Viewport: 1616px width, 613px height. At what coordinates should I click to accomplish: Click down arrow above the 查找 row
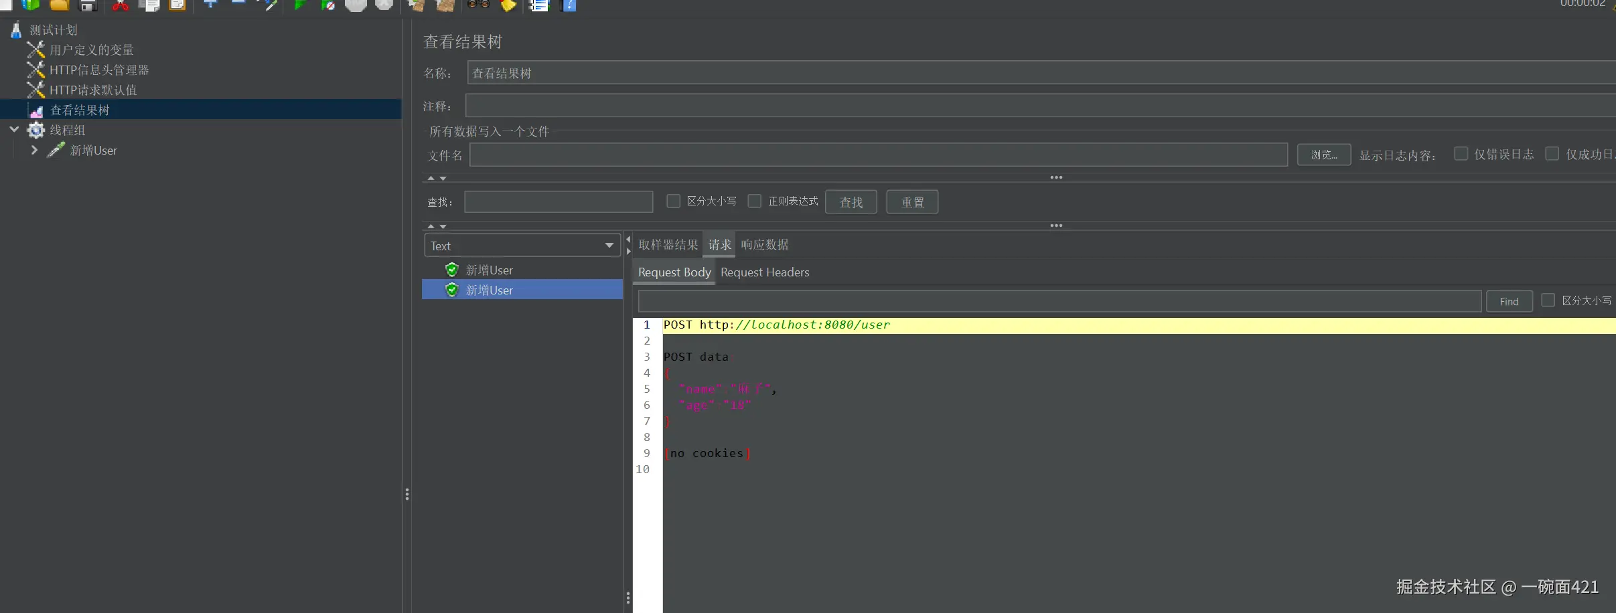point(443,178)
